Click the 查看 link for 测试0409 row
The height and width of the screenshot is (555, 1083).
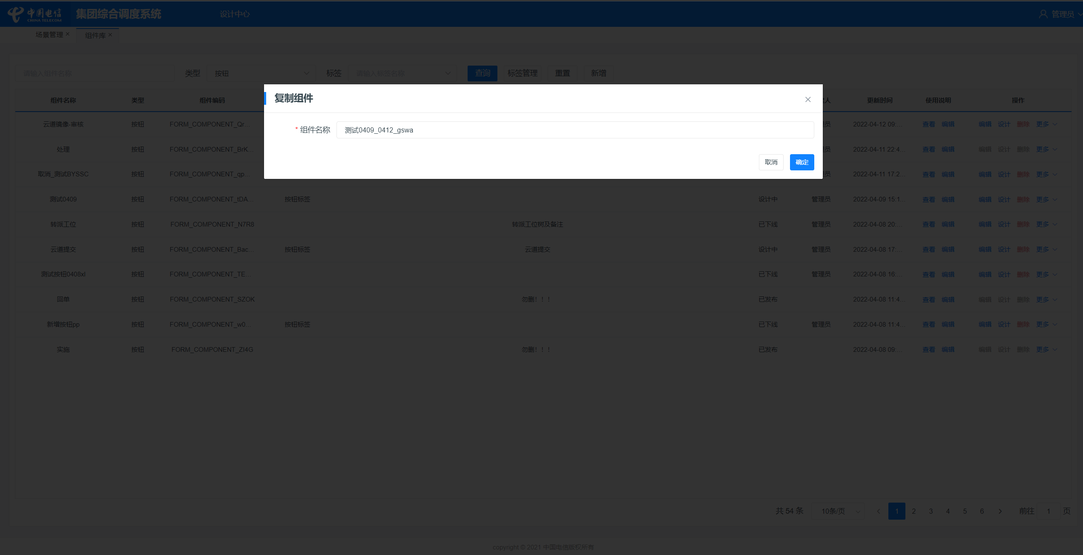click(928, 199)
